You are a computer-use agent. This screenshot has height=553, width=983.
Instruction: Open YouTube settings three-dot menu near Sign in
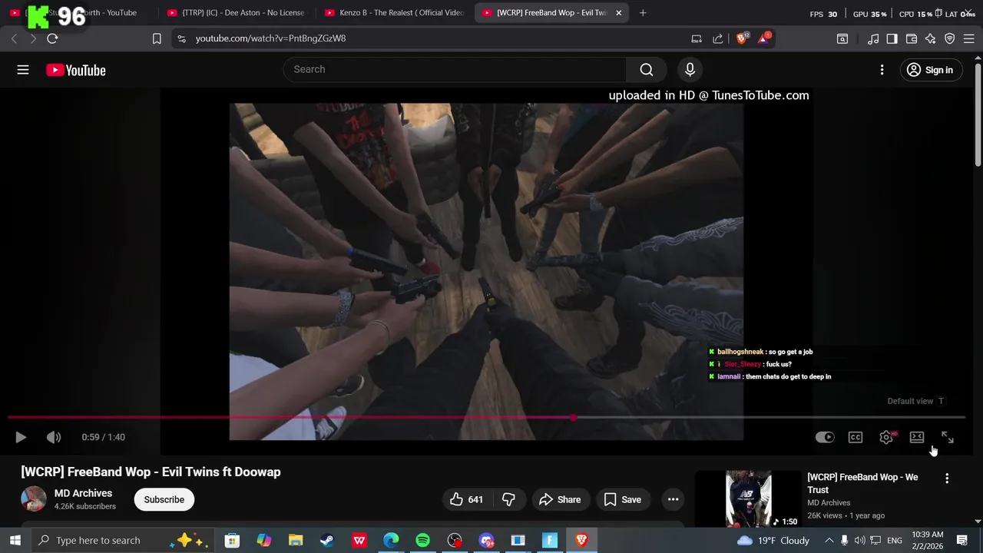(882, 70)
